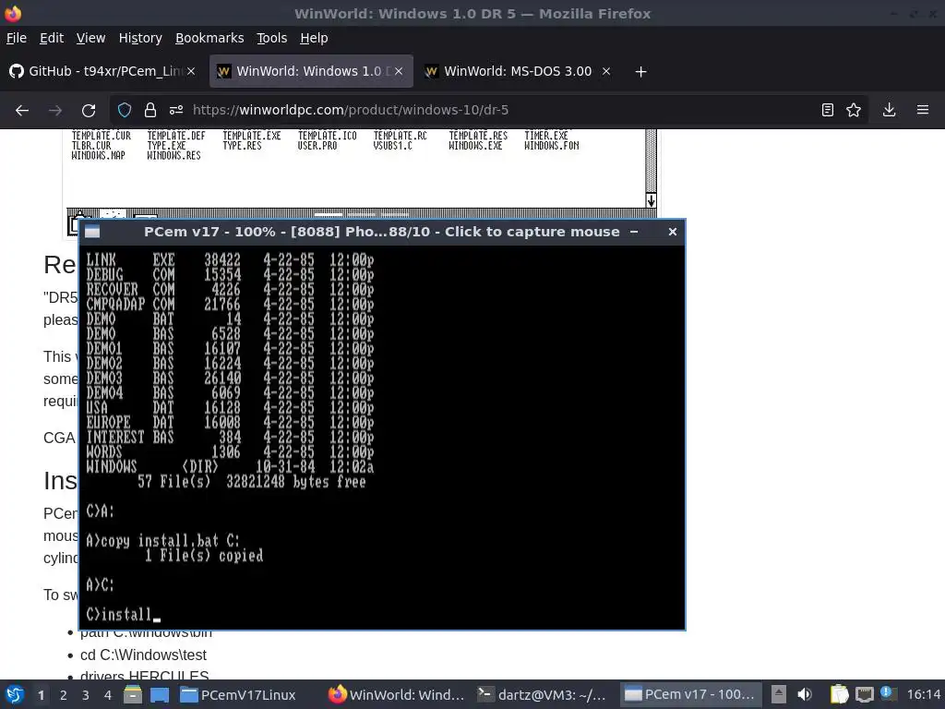Minimize the PCem v17 window
Image resolution: width=945 pixels, height=709 pixels.
click(634, 232)
